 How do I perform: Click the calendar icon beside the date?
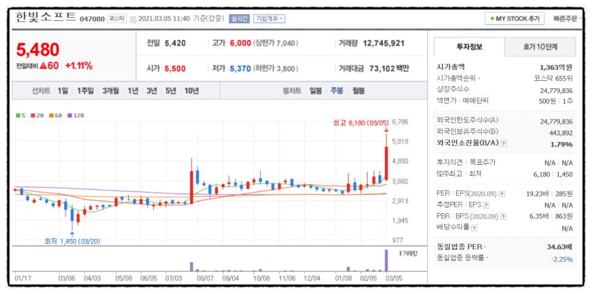click(133, 19)
